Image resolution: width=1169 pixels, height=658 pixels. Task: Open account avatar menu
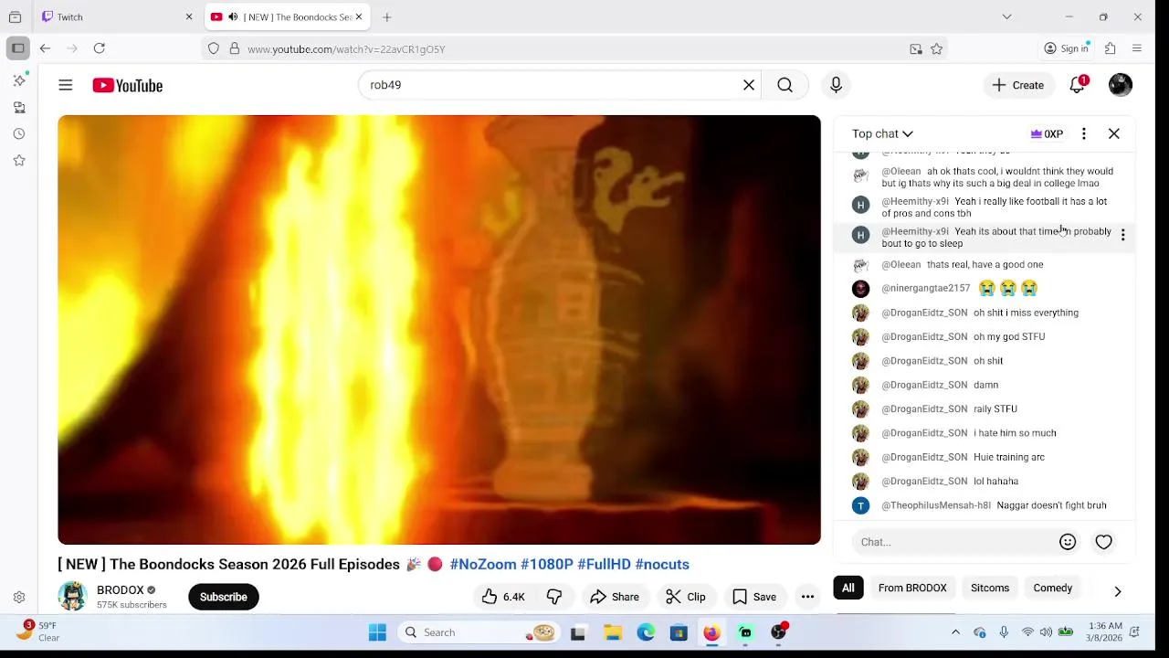[x=1121, y=85]
